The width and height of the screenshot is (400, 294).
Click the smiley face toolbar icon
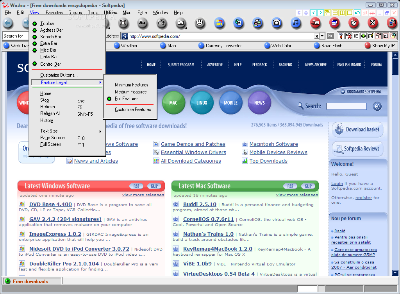tap(200, 23)
